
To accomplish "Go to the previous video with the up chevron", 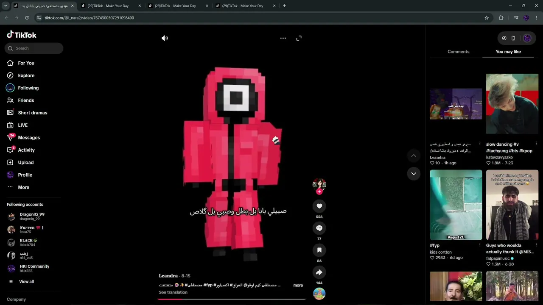I will point(414,156).
